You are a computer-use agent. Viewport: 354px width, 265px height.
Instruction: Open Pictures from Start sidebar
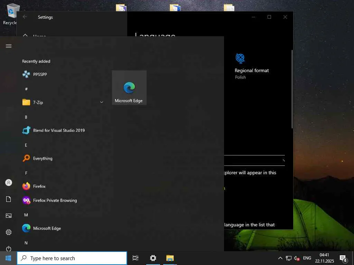(x=9, y=216)
